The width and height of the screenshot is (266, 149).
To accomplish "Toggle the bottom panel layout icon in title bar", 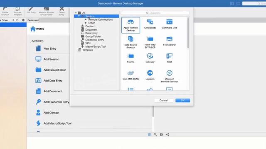I will [238, 4].
